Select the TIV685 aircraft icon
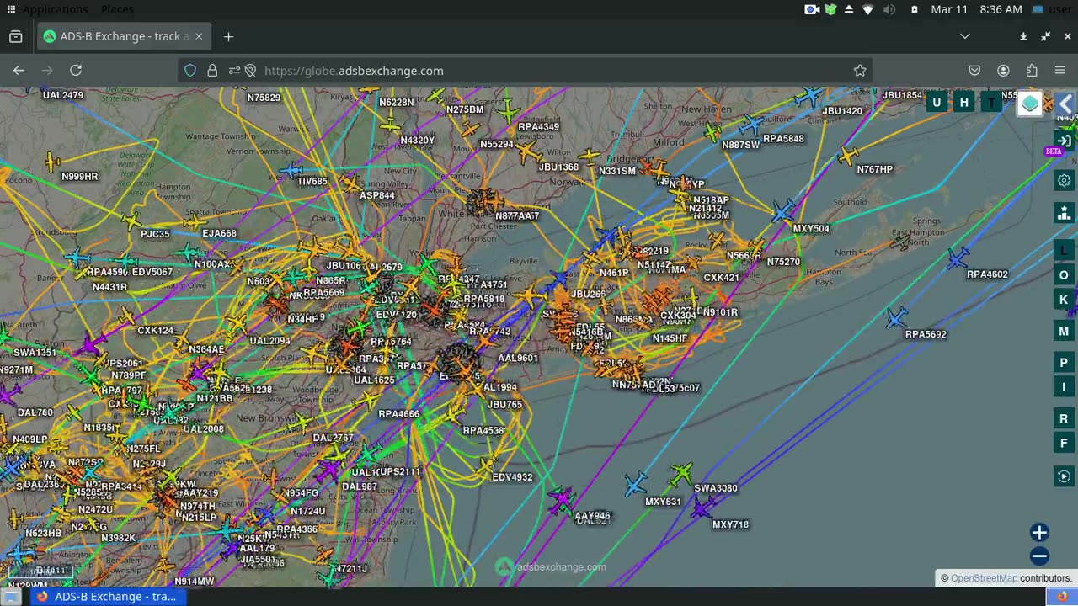Screen dimensions: 1078x606 click(x=291, y=172)
